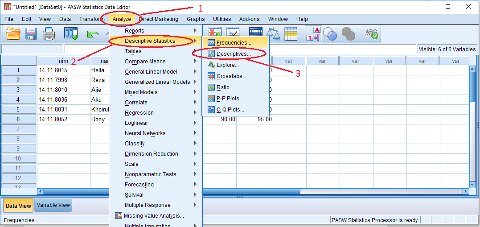Viewport: 480px width, 227px height.
Task: Undo the last action with green arrow
Action: pos(92,34)
